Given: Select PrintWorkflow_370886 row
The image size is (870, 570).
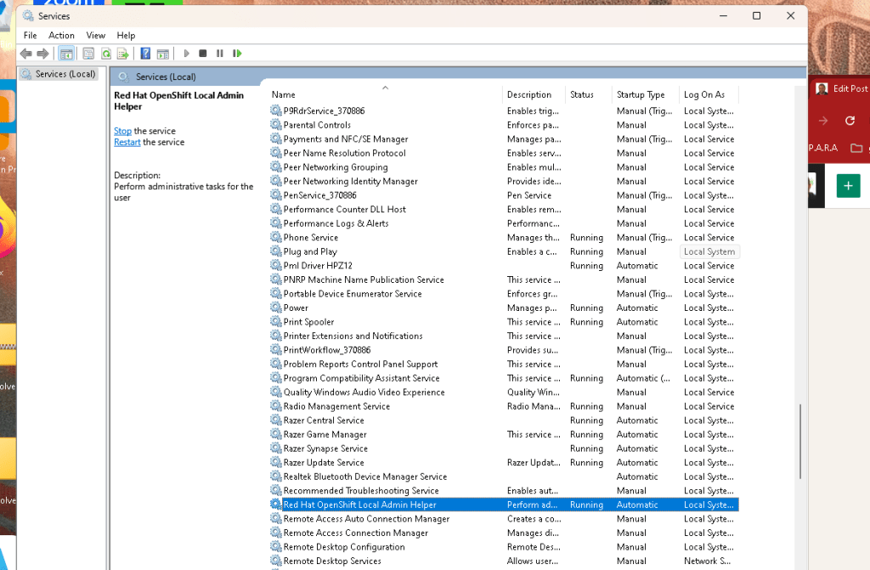Looking at the screenshot, I should (504, 350).
